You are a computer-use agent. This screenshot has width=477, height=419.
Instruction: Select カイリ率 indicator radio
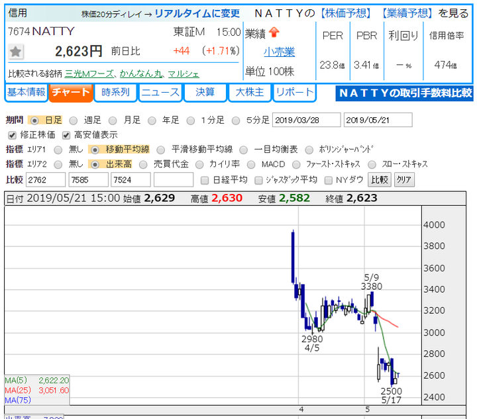199,165
